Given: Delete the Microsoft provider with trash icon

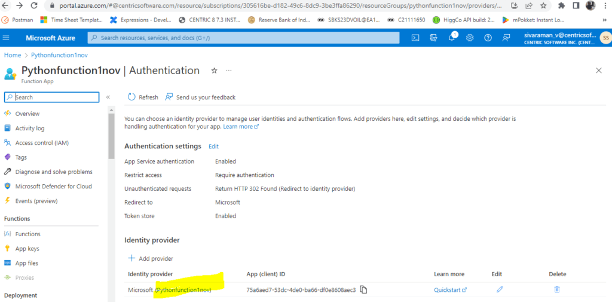Looking at the screenshot, I should tap(557, 289).
